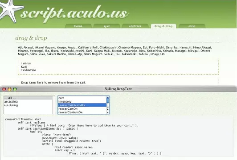Open the controls tab
Image resolution: width=237 pixels, height=160 pixels.
pyautogui.click(x=135, y=26)
